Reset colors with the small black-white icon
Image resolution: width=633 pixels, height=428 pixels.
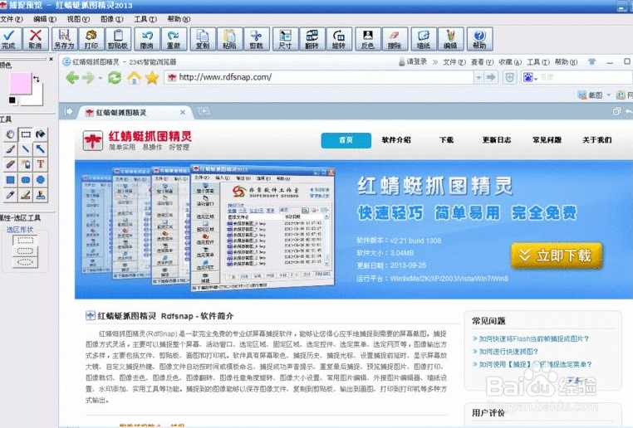coord(12,100)
